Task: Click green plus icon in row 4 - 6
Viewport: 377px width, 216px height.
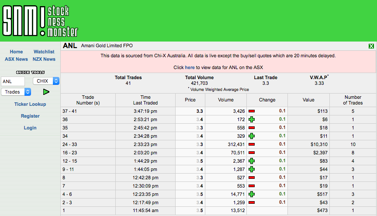Action: coord(252,194)
